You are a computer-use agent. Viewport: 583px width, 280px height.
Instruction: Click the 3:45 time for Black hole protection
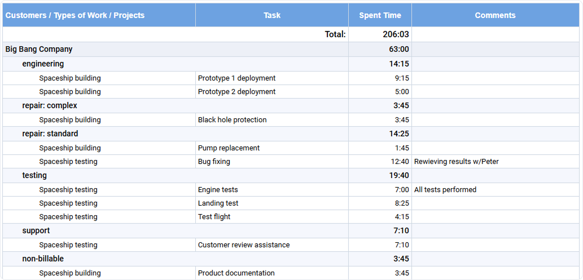tap(402, 120)
